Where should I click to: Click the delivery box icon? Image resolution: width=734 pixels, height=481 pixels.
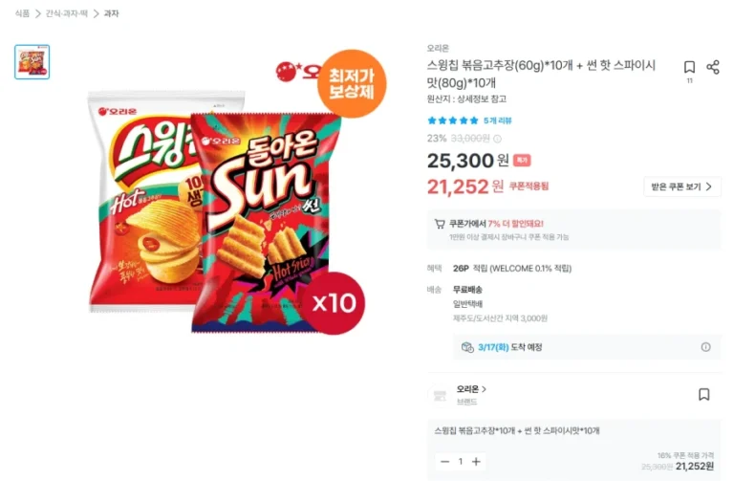466,347
